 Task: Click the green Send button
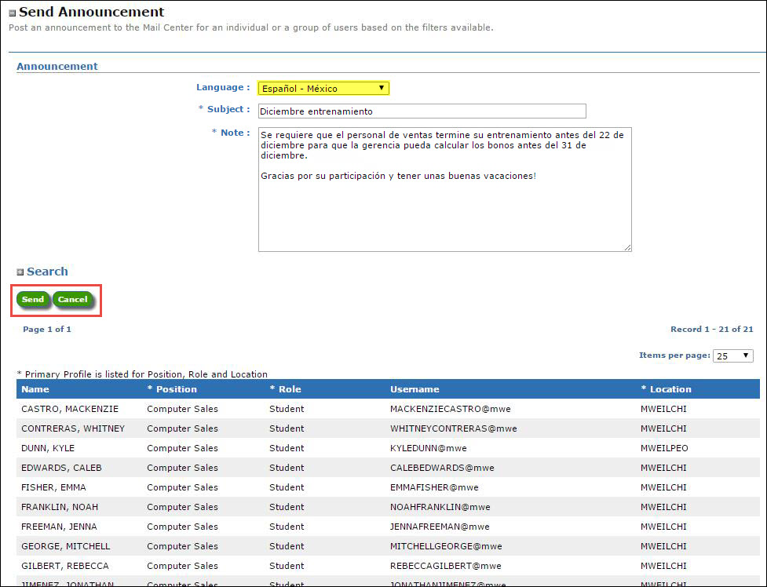[33, 300]
